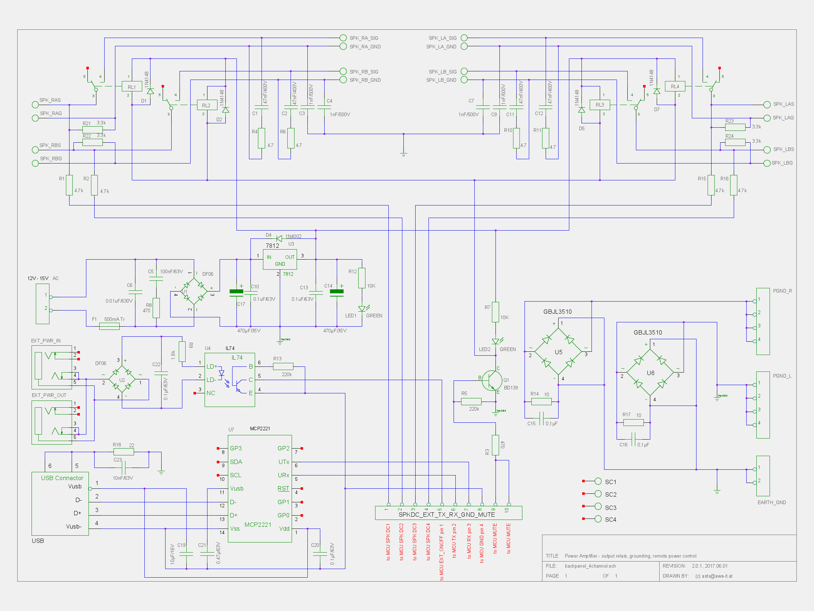This screenshot has width=814, height=611.
Task: Select the IL74 optocoupler U4 block
Action: point(230,380)
